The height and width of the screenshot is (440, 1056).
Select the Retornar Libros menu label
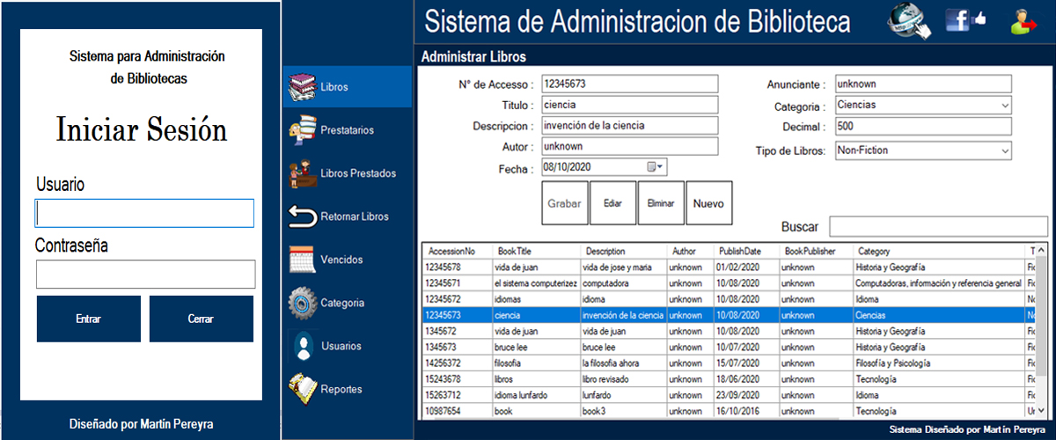355,216
